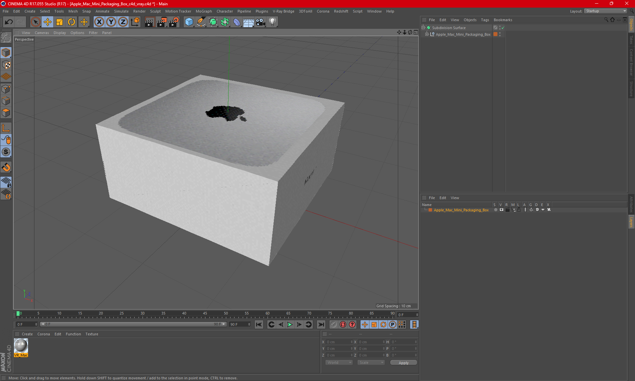
Task: Toggle Subdivision Surface enabled green checkmark
Action: [503, 28]
